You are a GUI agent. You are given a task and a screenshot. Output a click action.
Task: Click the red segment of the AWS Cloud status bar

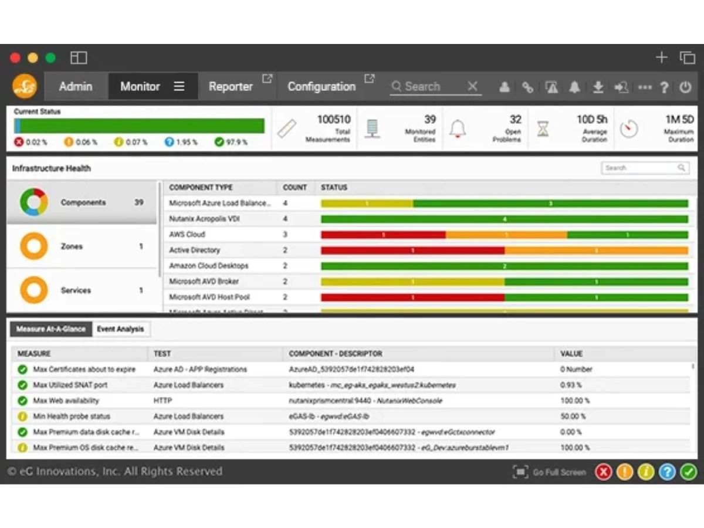pyautogui.click(x=383, y=235)
